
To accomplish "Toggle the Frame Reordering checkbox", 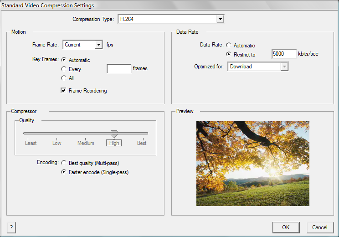I will tap(64, 91).
